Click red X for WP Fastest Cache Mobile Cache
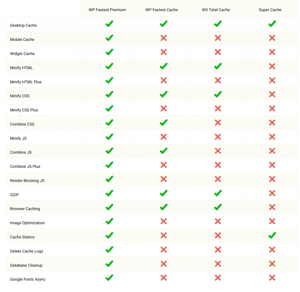The image size is (300, 292). (x=163, y=38)
